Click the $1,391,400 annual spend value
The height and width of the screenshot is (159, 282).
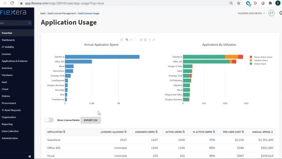point(266,140)
